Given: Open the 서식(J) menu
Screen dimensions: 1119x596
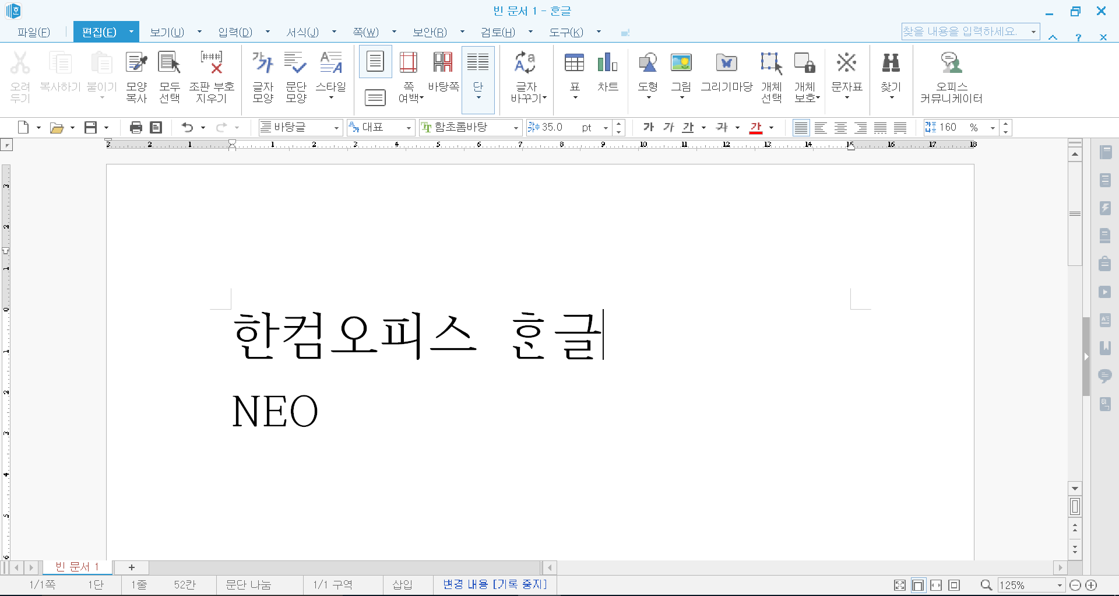Looking at the screenshot, I should coord(303,32).
